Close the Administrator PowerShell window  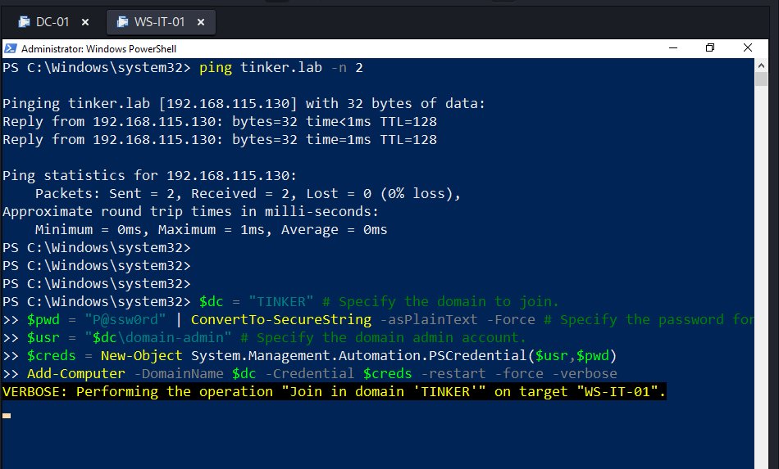(748, 48)
